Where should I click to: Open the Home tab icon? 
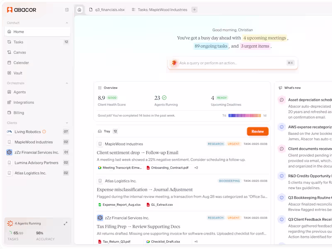pos(79,10)
